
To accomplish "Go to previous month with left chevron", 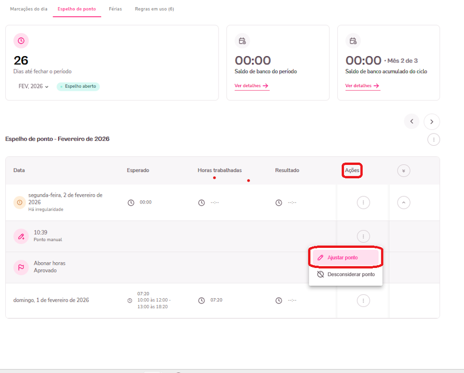I will (411, 121).
